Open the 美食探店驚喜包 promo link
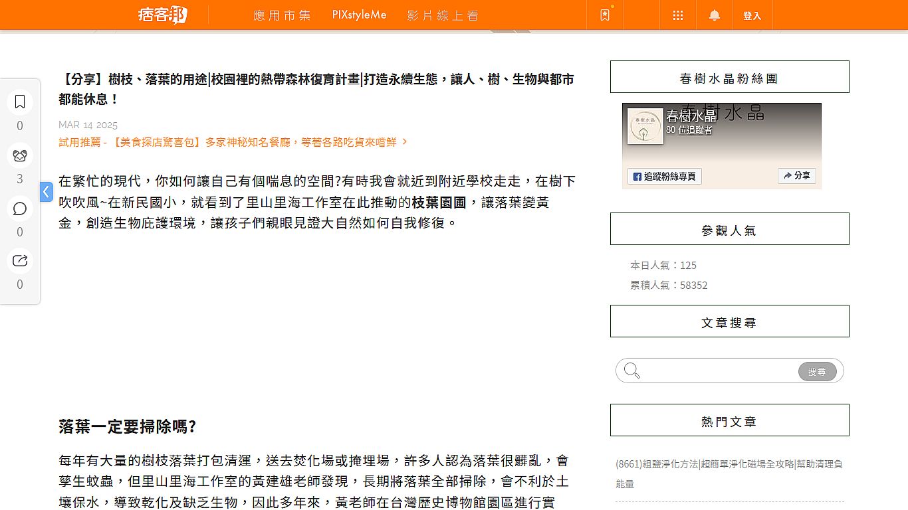The image size is (908, 510). [x=233, y=142]
